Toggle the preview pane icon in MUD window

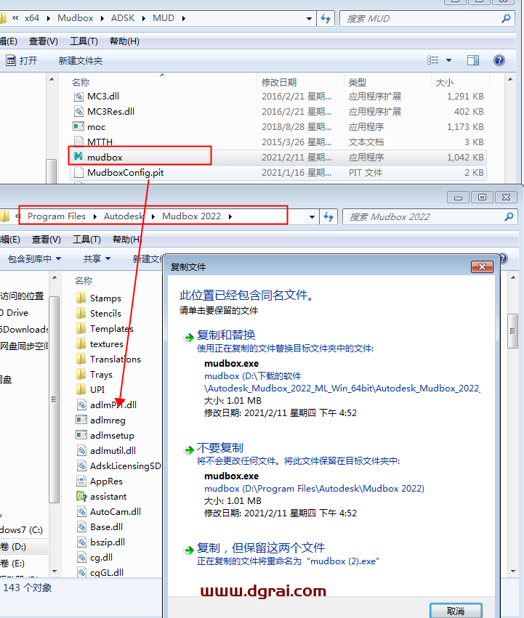[x=473, y=60]
